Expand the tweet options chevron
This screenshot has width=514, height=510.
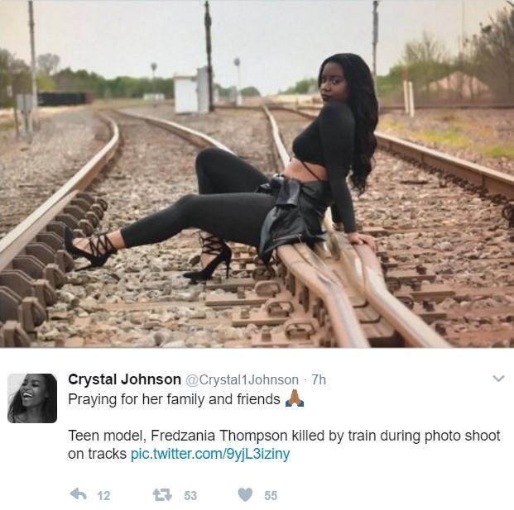coord(498,379)
